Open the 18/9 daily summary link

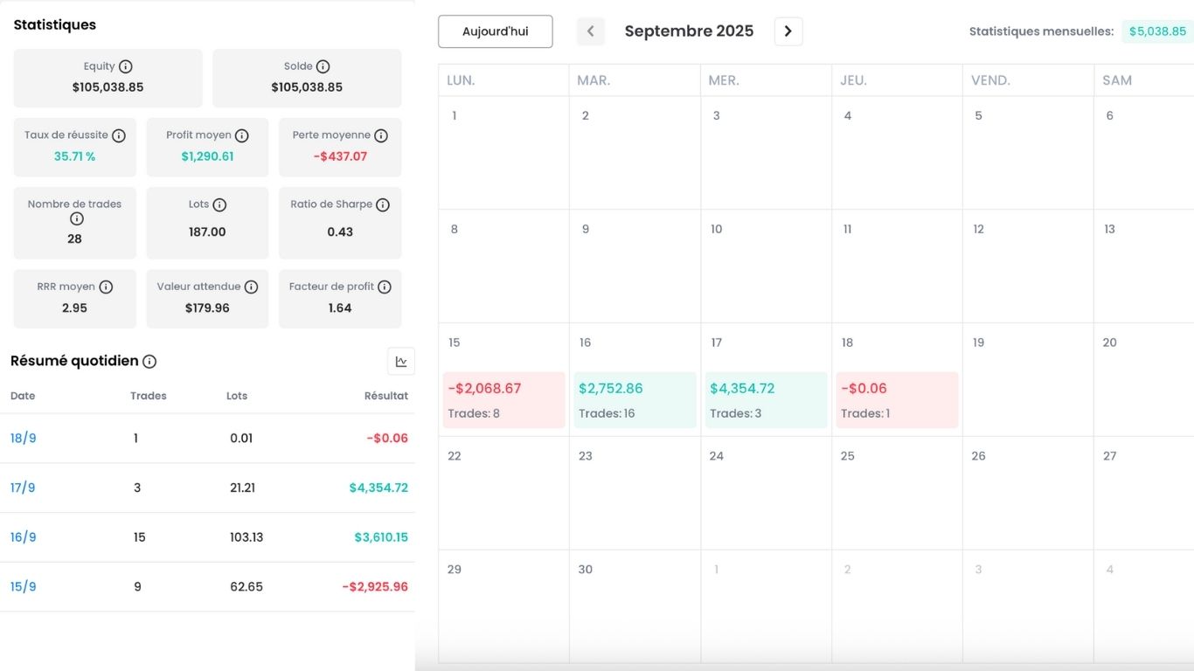click(x=24, y=439)
